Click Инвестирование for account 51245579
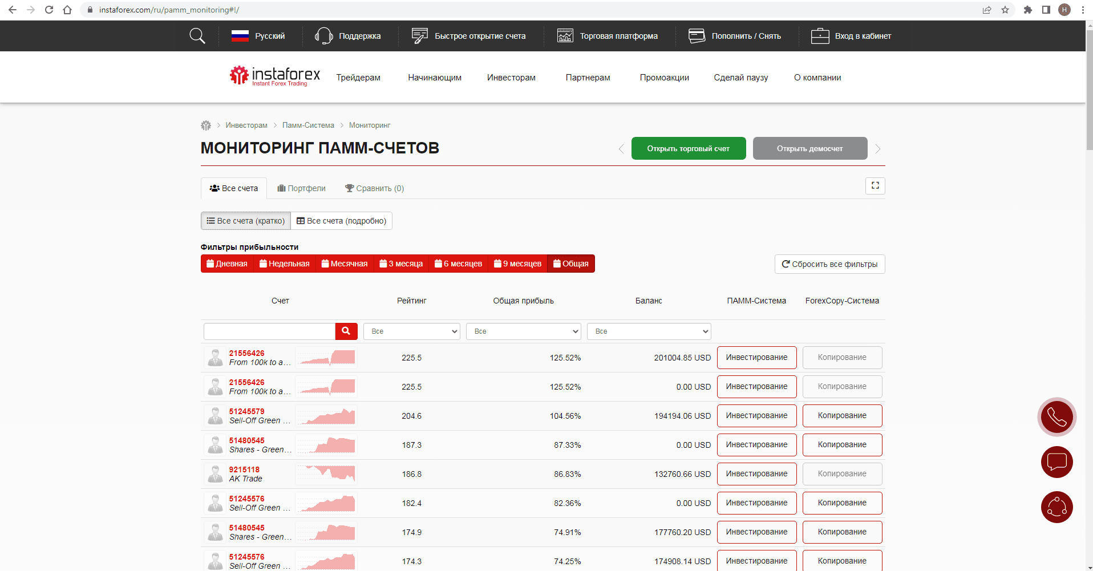The width and height of the screenshot is (1093, 571). click(x=757, y=416)
